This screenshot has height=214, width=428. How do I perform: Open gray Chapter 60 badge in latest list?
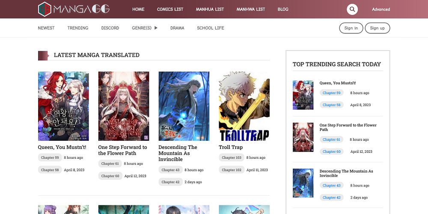[110, 176]
